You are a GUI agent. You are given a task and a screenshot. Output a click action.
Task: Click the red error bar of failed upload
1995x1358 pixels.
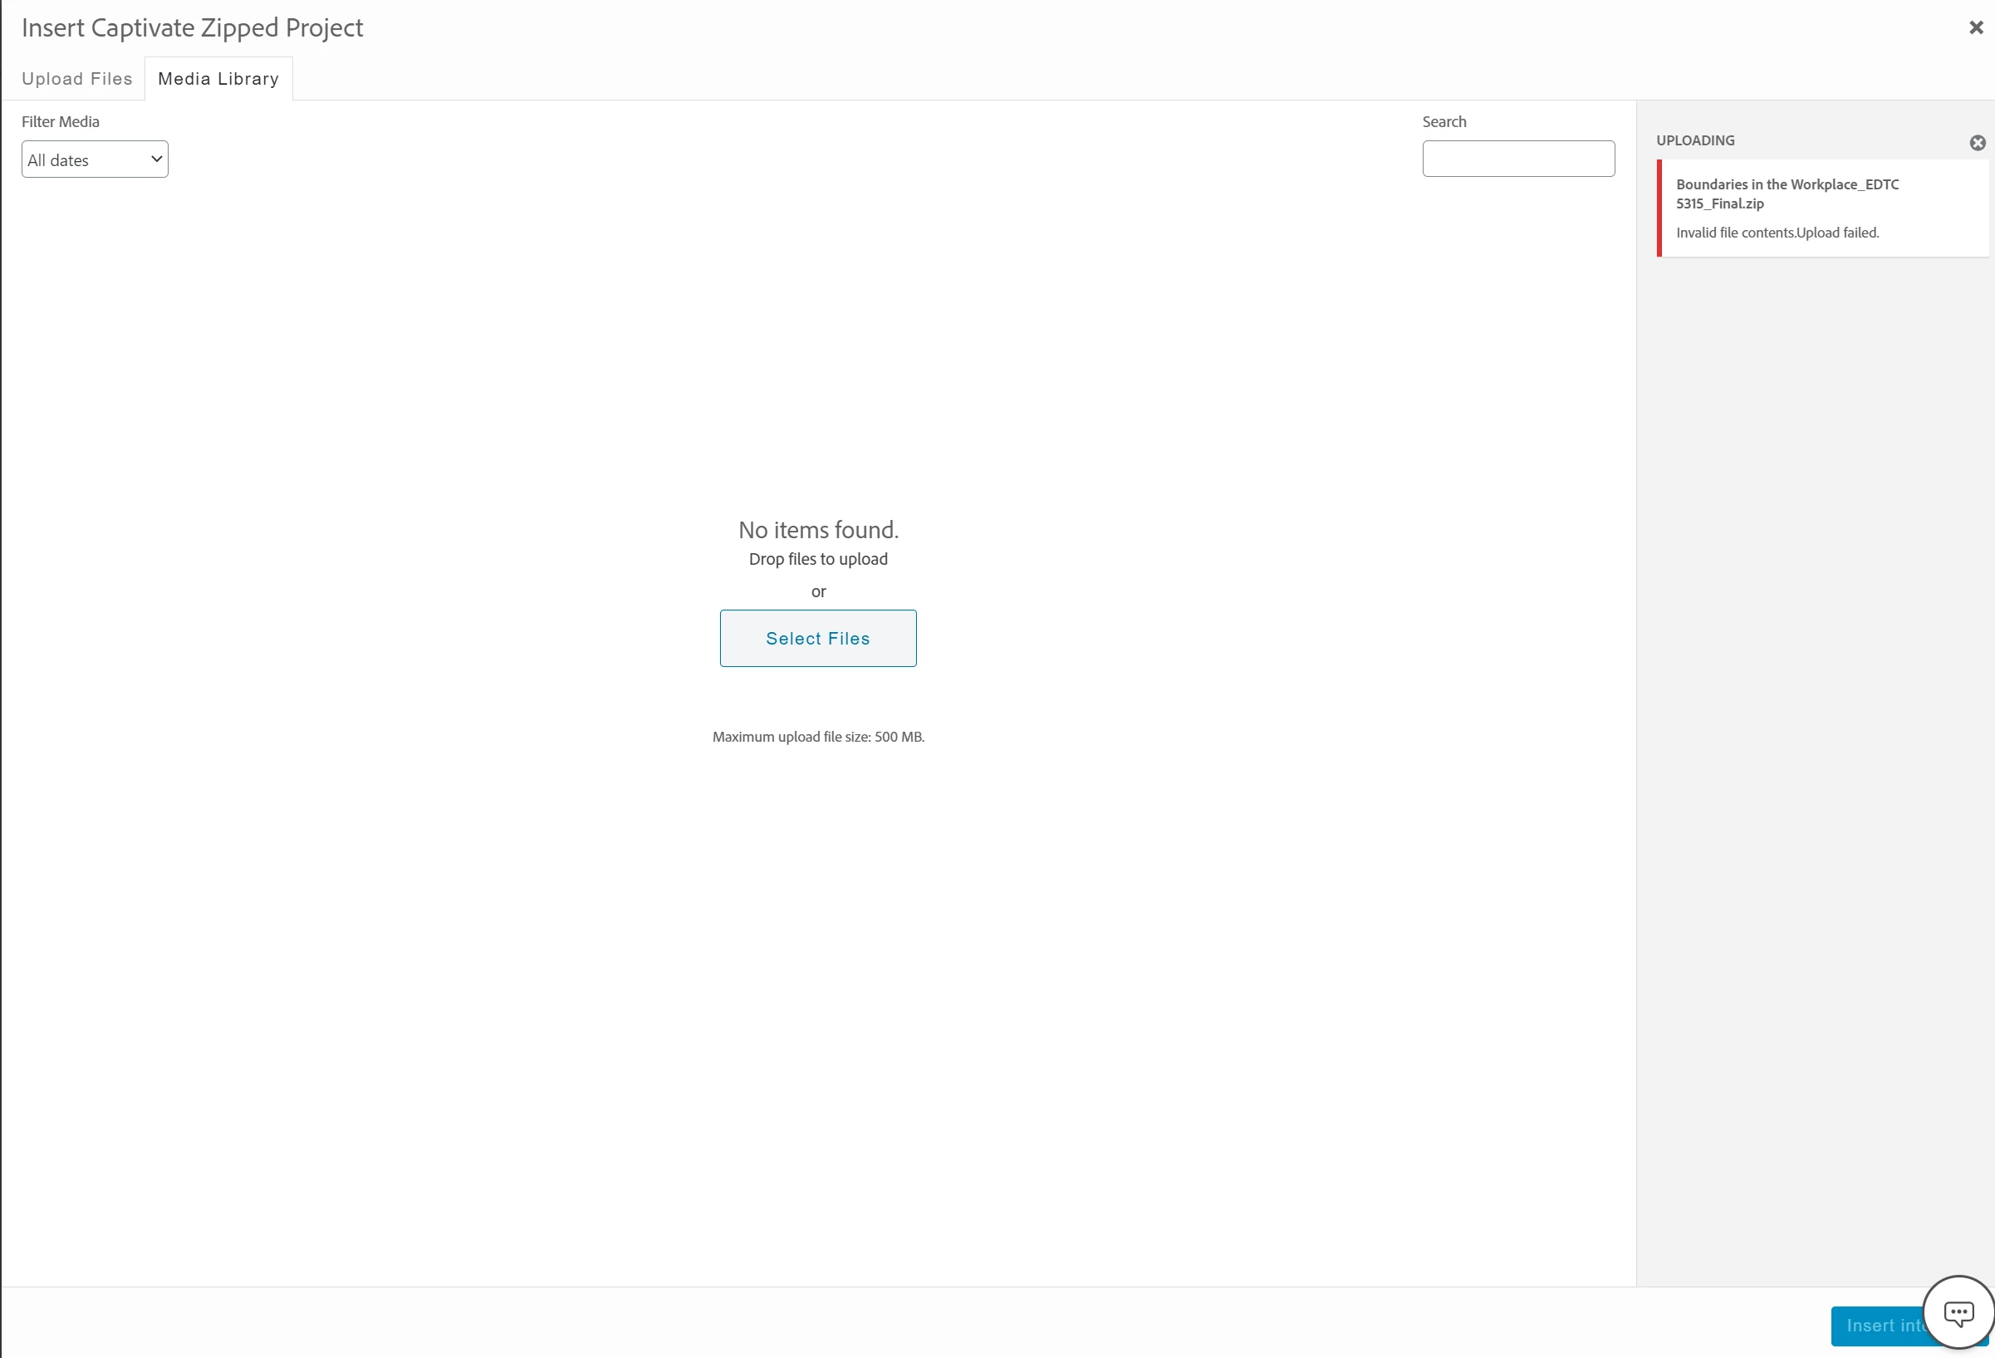tap(1659, 208)
